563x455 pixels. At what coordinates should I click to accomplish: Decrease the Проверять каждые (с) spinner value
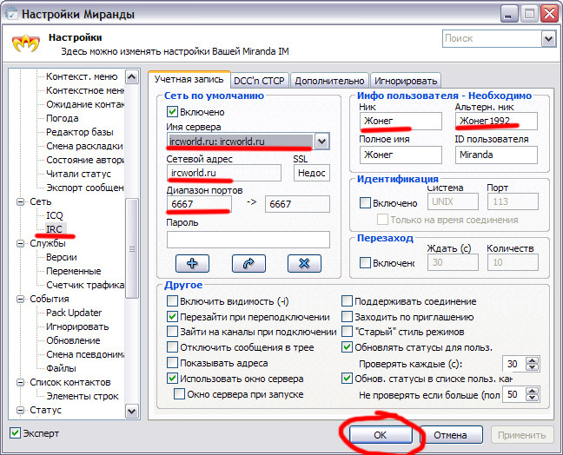coord(532,367)
